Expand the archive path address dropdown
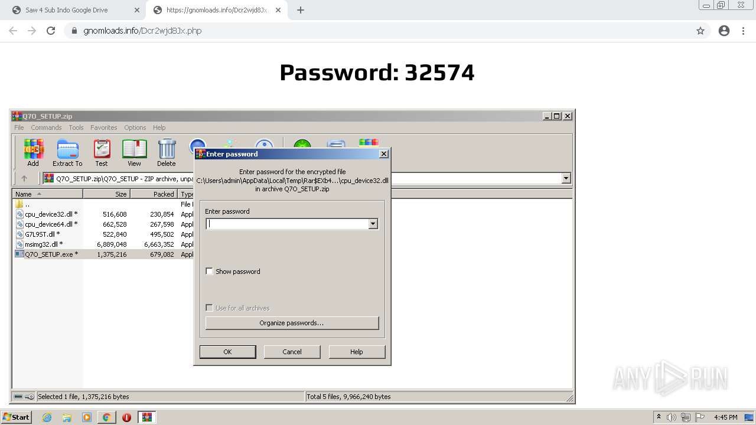Viewport: 756px width, 425px height. coord(566,178)
